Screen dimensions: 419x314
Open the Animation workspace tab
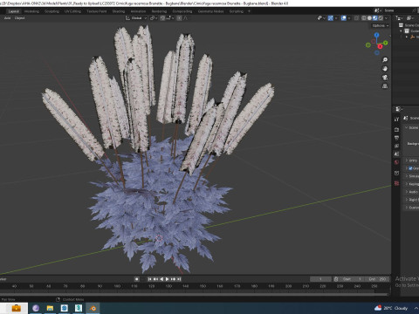coord(138,11)
